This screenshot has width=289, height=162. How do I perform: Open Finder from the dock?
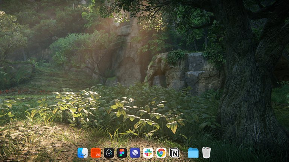click(82, 153)
